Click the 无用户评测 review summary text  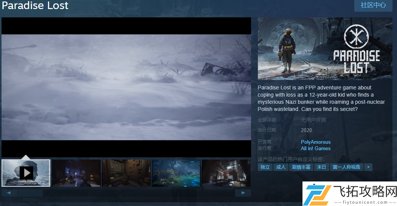coord(313,120)
